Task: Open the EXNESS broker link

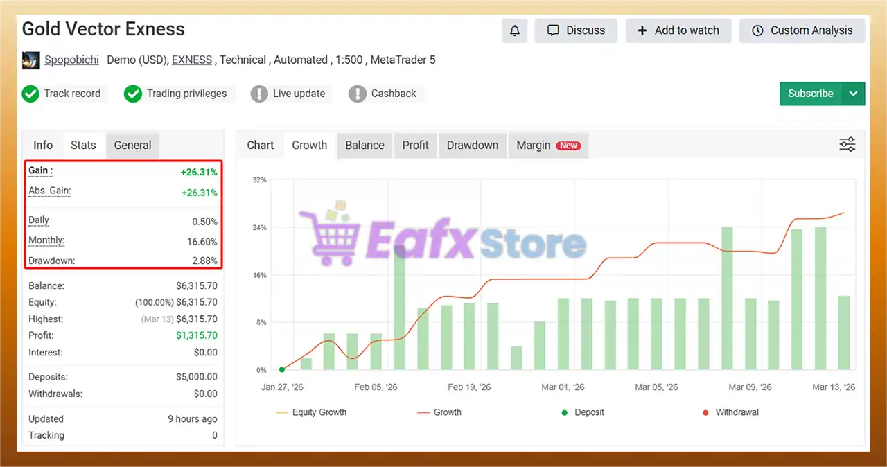Action: coord(192,60)
